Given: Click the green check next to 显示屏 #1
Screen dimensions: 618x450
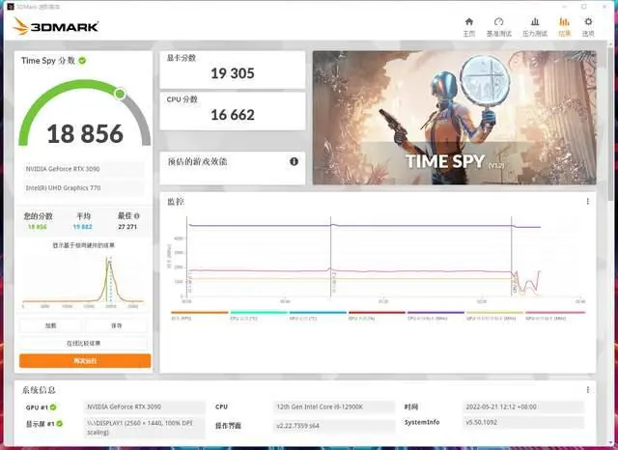Looking at the screenshot, I should coord(60,424).
